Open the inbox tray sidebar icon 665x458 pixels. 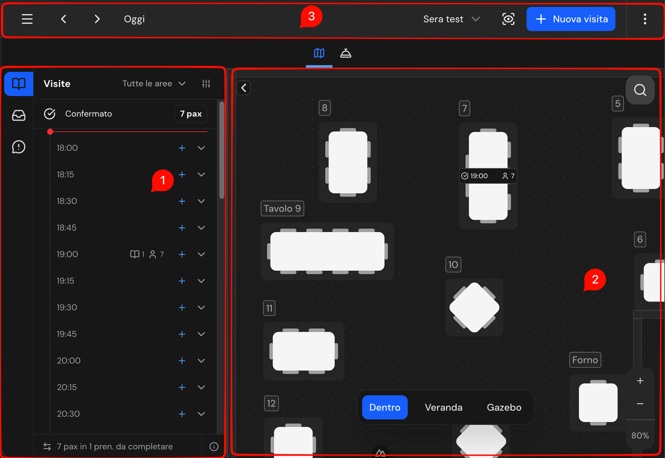pos(19,115)
